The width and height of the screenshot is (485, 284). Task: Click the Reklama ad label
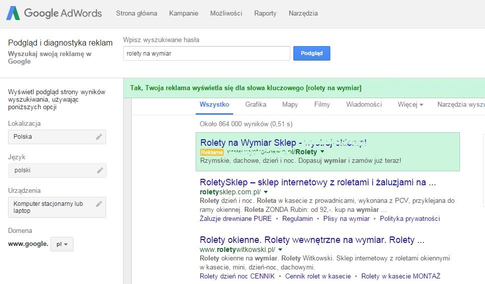[x=212, y=152]
